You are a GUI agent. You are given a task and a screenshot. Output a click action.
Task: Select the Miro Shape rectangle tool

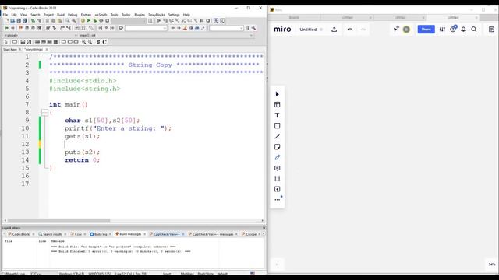pos(278,126)
